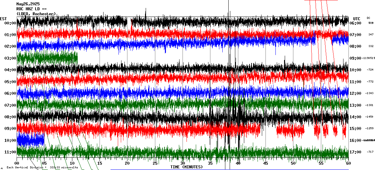The width and height of the screenshot is (375, 172).
Task: Click the Each Vertical Division scale note
Action: point(42,167)
